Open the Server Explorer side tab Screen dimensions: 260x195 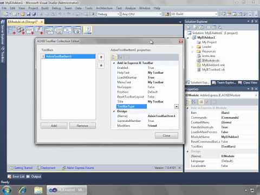point(2,33)
